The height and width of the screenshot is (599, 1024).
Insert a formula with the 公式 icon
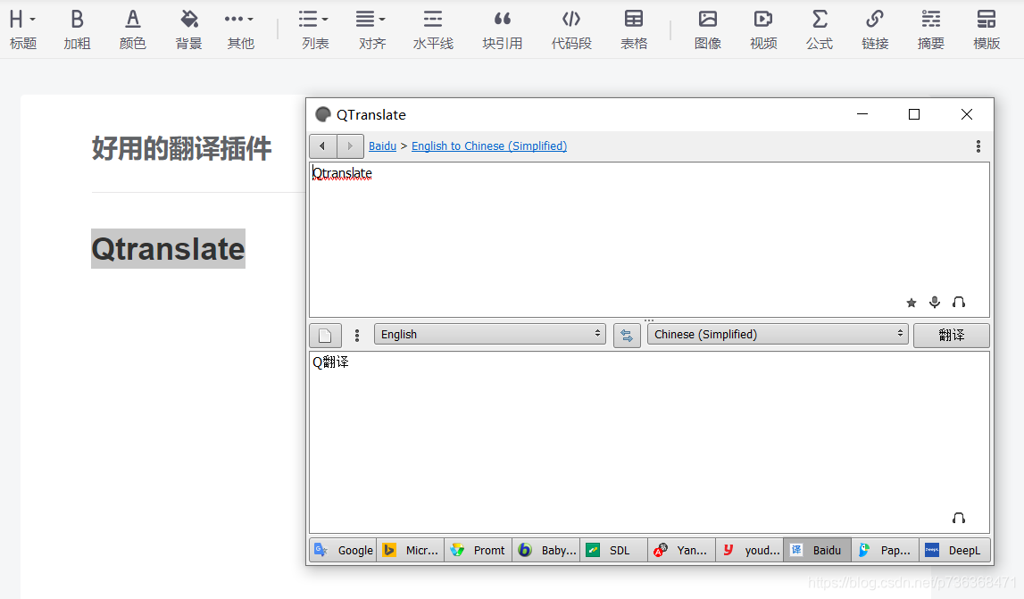tap(819, 28)
